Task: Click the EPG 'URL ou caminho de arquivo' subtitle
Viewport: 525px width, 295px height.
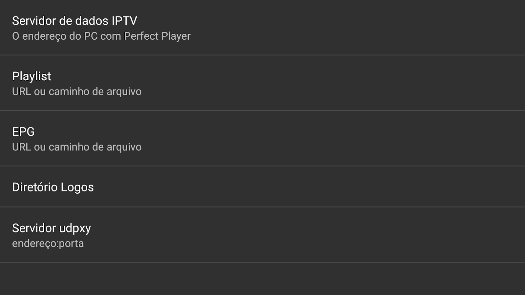Action: tap(77, 147)
